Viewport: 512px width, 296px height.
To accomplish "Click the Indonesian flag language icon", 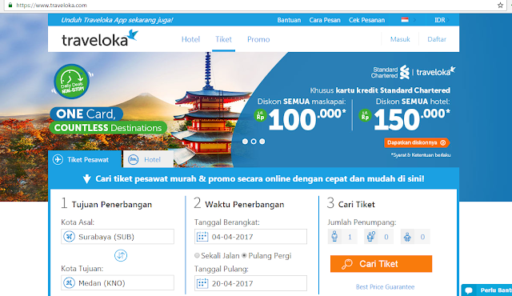I will tap(405, 20).
